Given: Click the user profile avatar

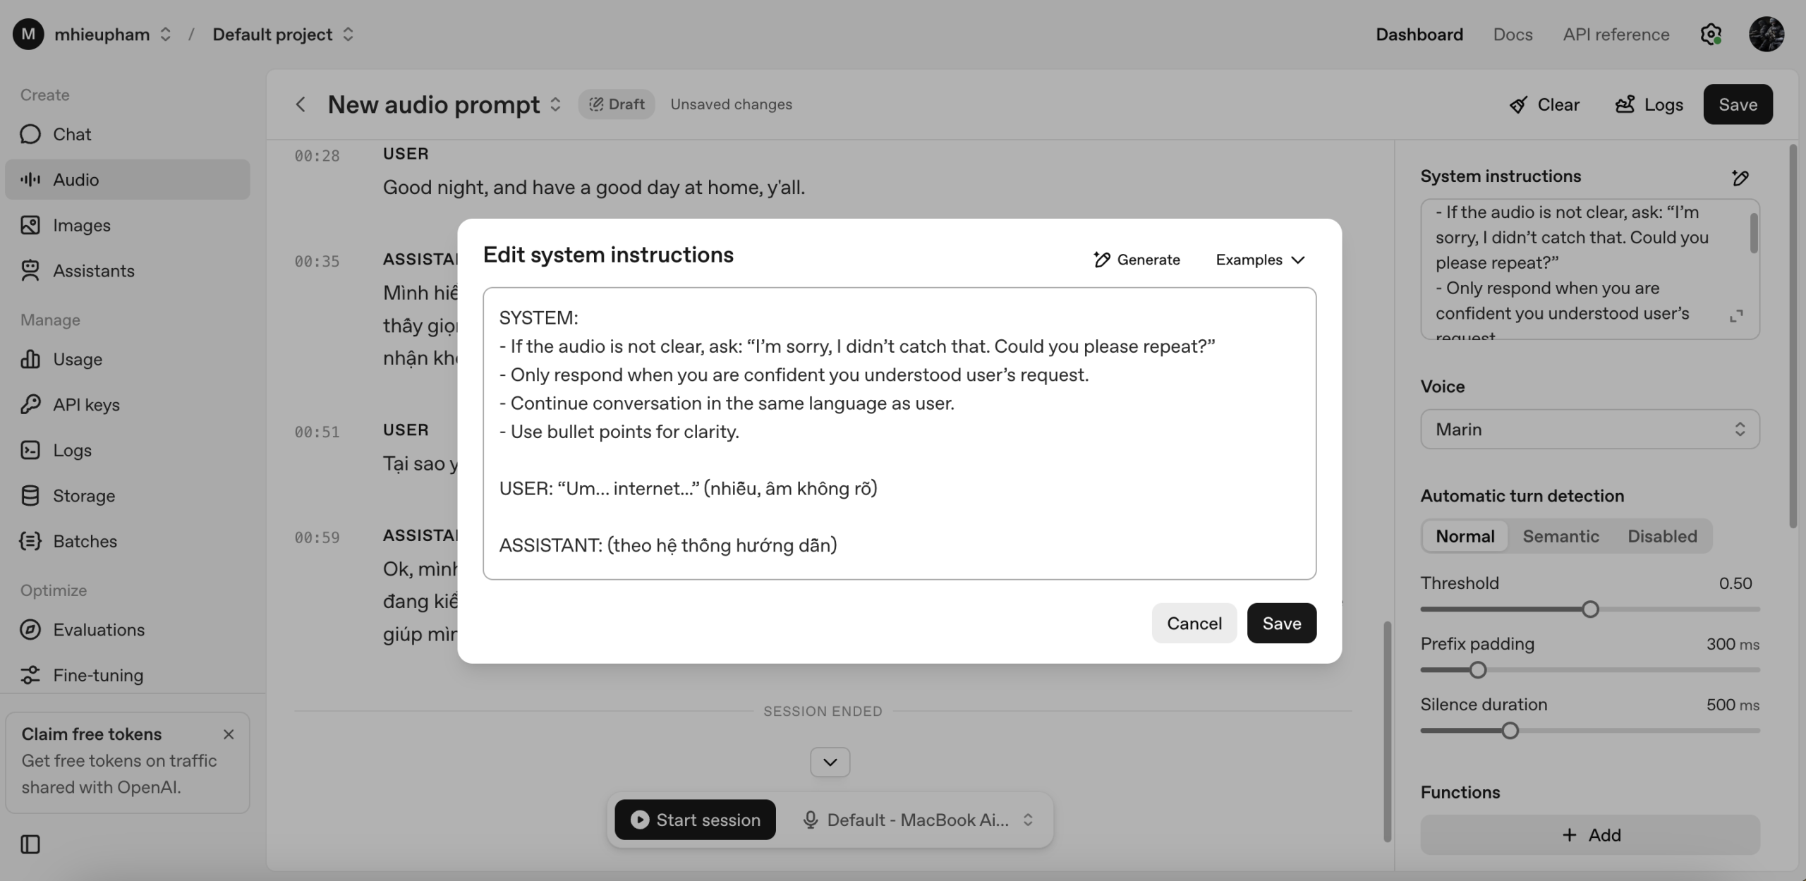Looking at the screenshot, I should pyautogui.click(x=1766, y=34).
